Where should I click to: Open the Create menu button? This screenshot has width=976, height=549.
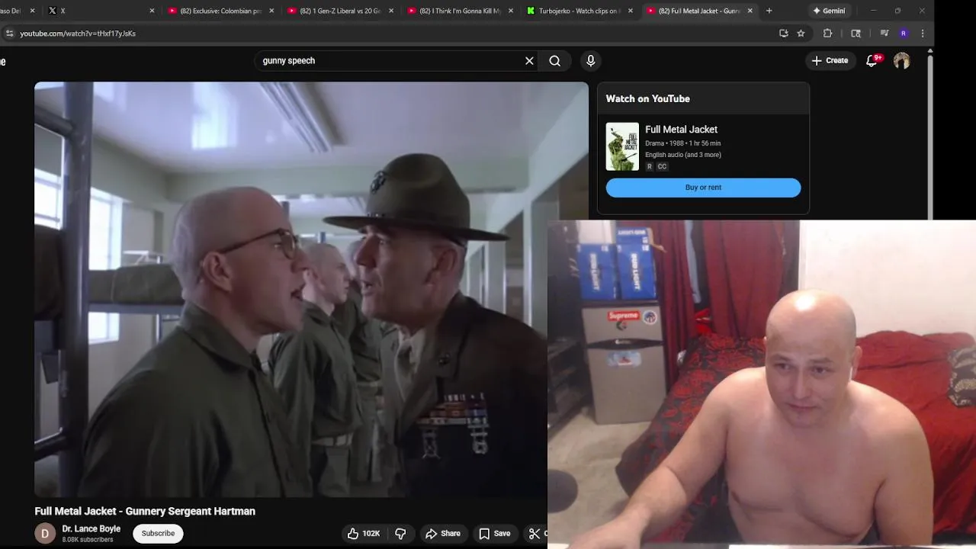pyautogui.click(x=830, y=61)
